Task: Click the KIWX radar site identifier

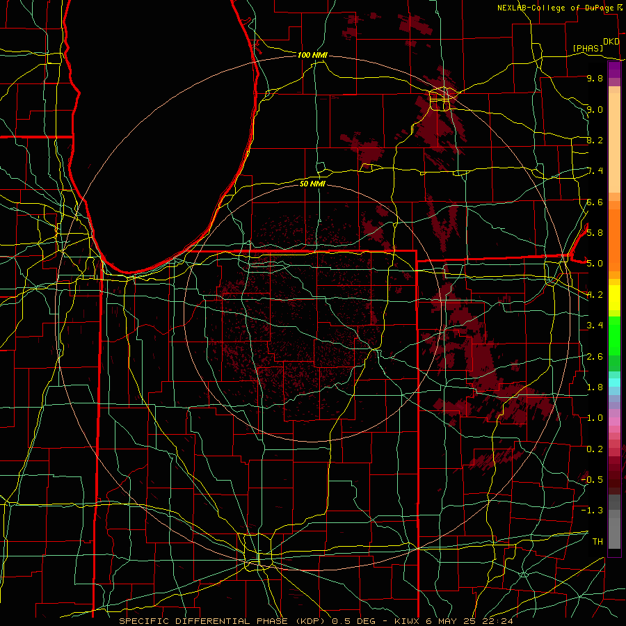Action: tap(407, 621)
